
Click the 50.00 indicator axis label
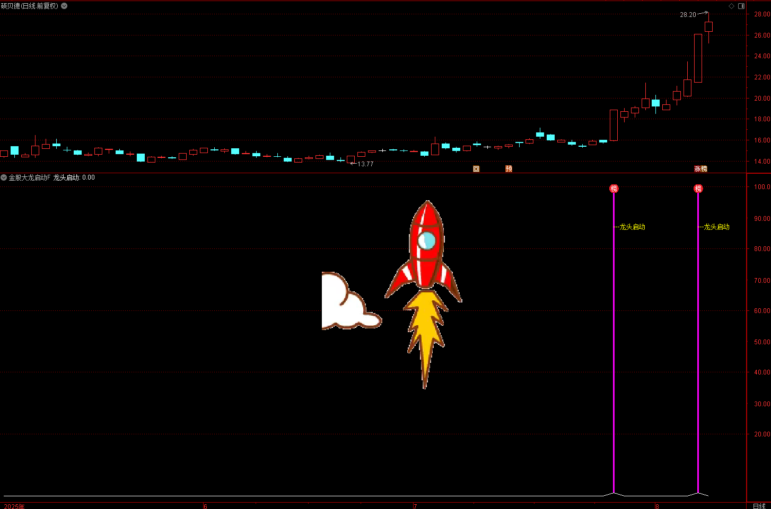pos(762,342)
